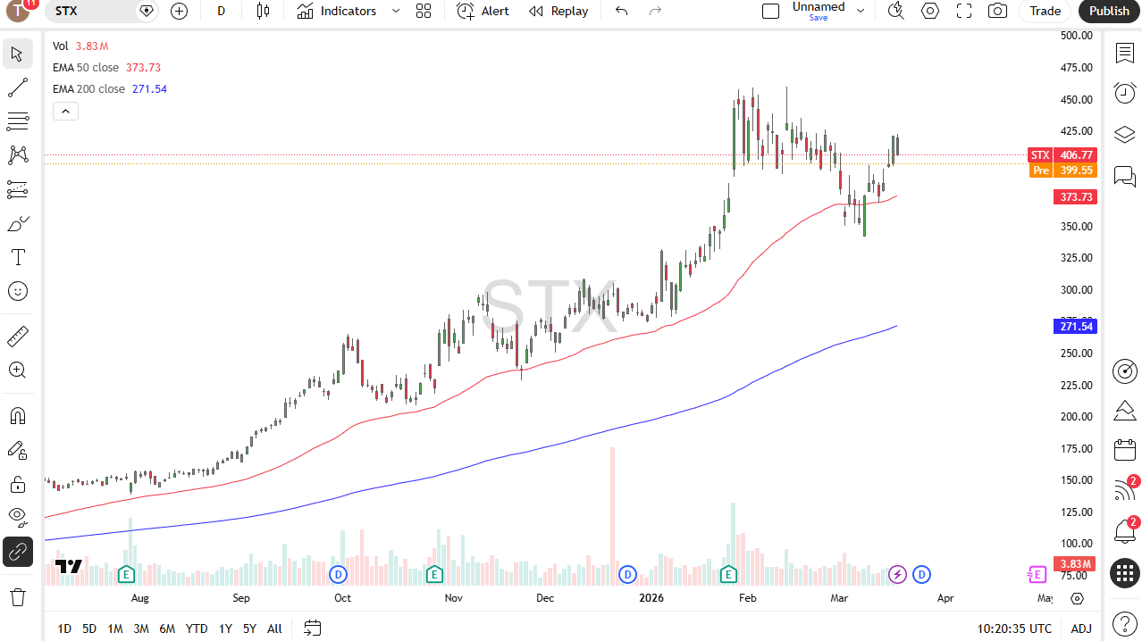Viewport: 1142px width, 641px height.
Task: Undo the last chart action
Action: 622,11
